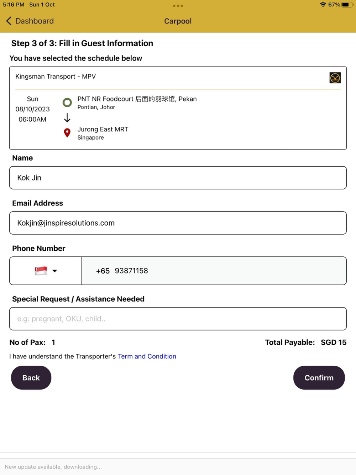Tap the Carpool page title
Image resolution: width=356 pixels, height=475 pixels.
(x=178, y=21)
